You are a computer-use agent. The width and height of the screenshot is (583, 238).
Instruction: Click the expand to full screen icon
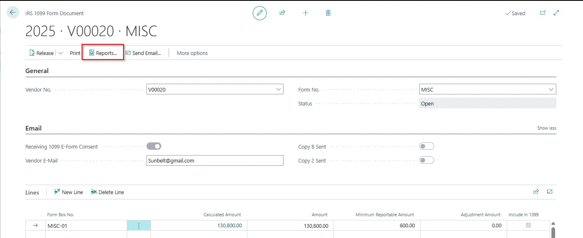(x=556, y=13)
